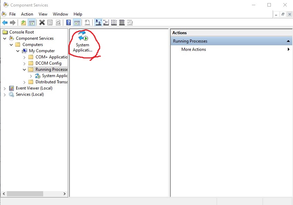Toggle Show/Hide Action Pane button
This screenshot has height=205, width=293.
coord(77,22)
